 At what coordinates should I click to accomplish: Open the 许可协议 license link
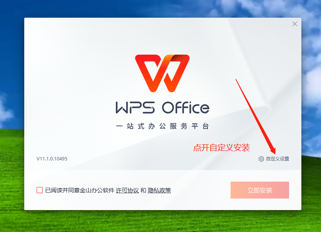coord(127,190)
